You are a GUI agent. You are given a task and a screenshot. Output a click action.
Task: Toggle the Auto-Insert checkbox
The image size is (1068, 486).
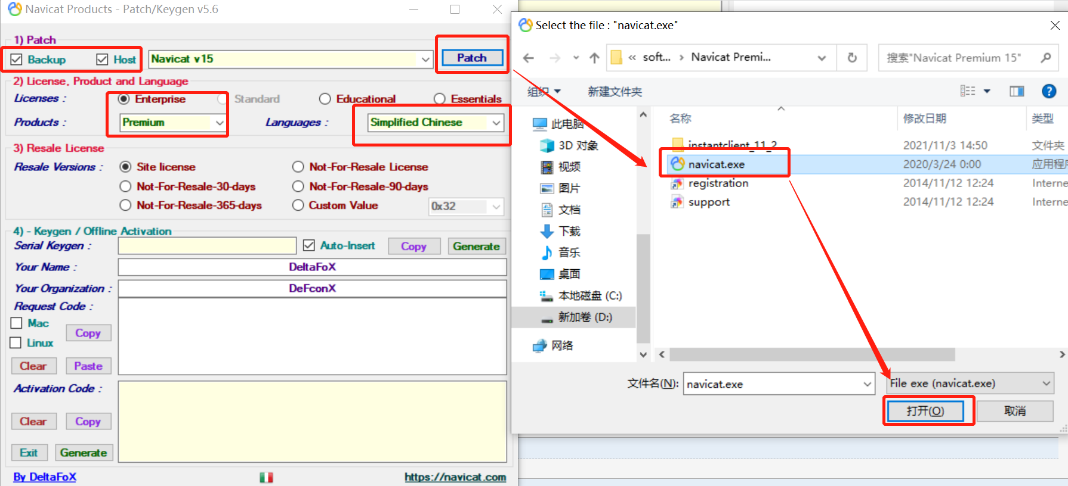[309, 245]
